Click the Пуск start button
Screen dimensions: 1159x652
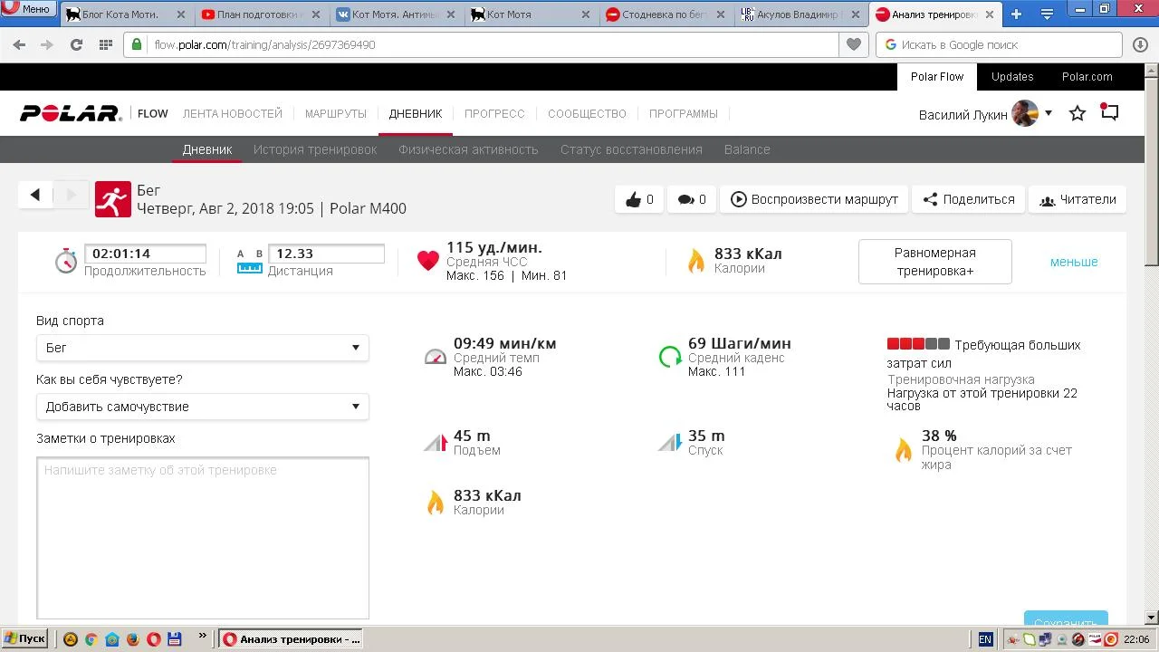click(25, 638)
